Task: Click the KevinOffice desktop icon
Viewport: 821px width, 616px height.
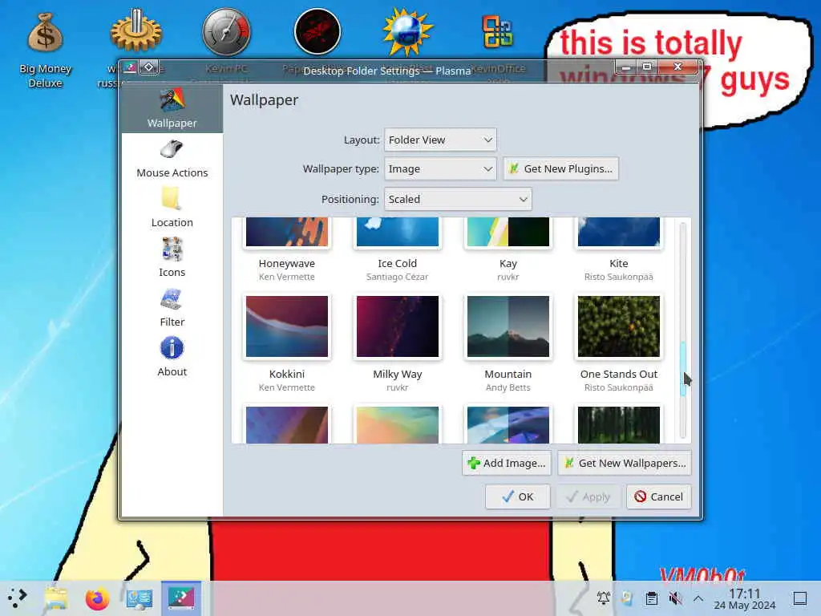Action: 498,31
